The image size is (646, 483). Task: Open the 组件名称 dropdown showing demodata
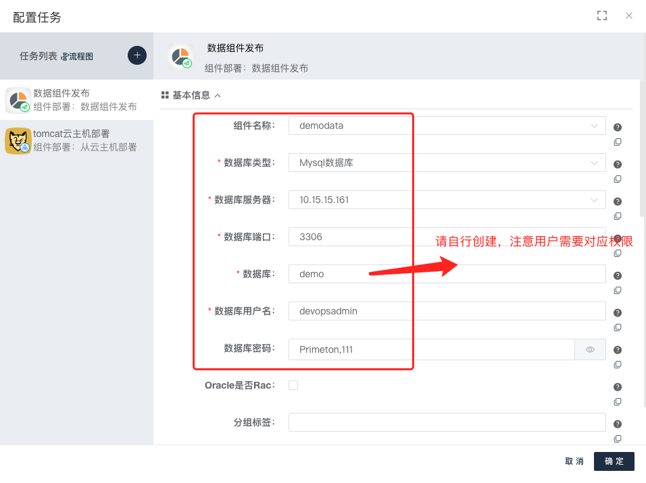coord(447,125)
